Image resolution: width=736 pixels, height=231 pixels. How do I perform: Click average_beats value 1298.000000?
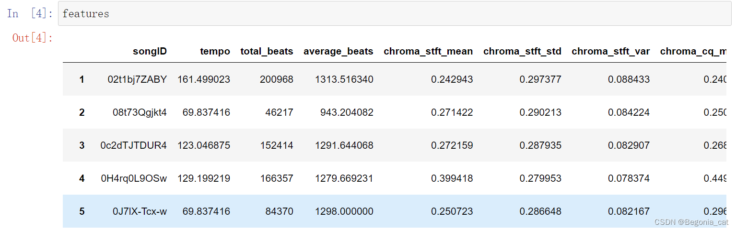[x=344, y=211]
